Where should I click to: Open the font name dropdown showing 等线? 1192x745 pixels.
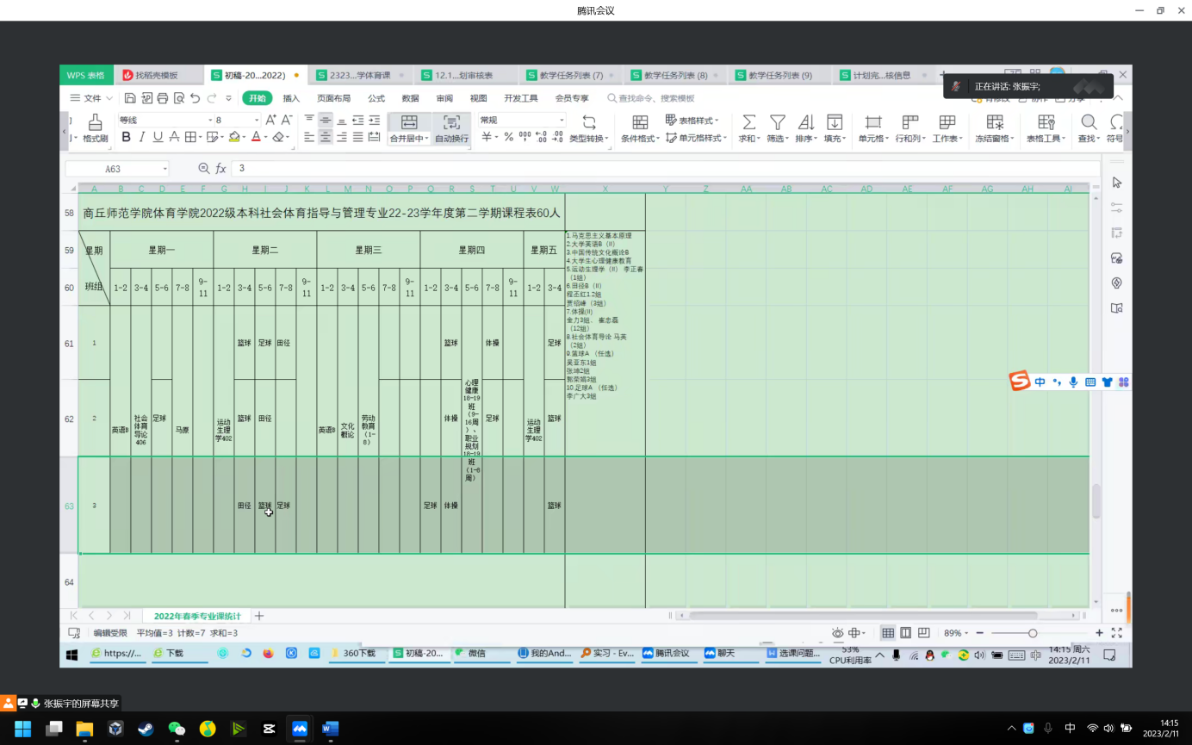pos(209,121)
